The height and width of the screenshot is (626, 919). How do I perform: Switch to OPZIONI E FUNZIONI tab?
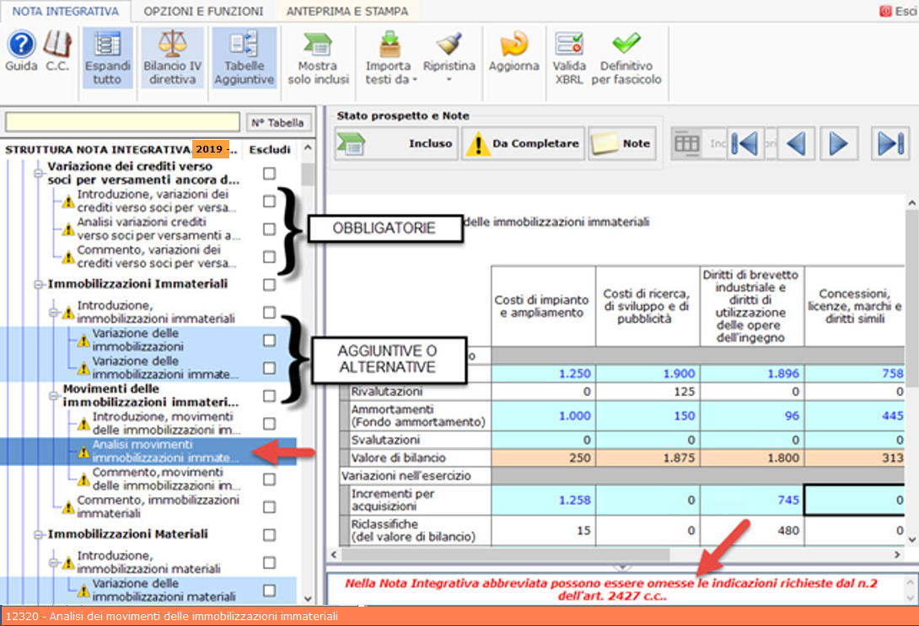pyautogui.click(x=203, y=11)
